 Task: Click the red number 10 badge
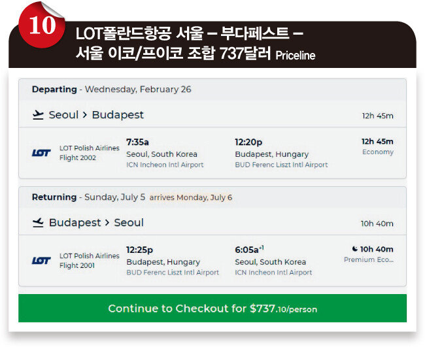point(42,25)
